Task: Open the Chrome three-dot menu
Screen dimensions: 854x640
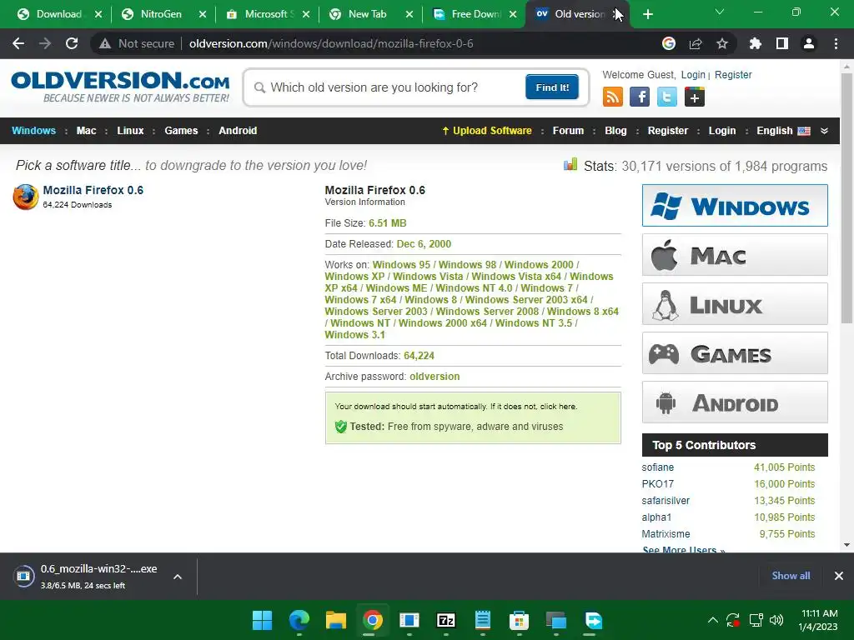Action: [836, 43]
